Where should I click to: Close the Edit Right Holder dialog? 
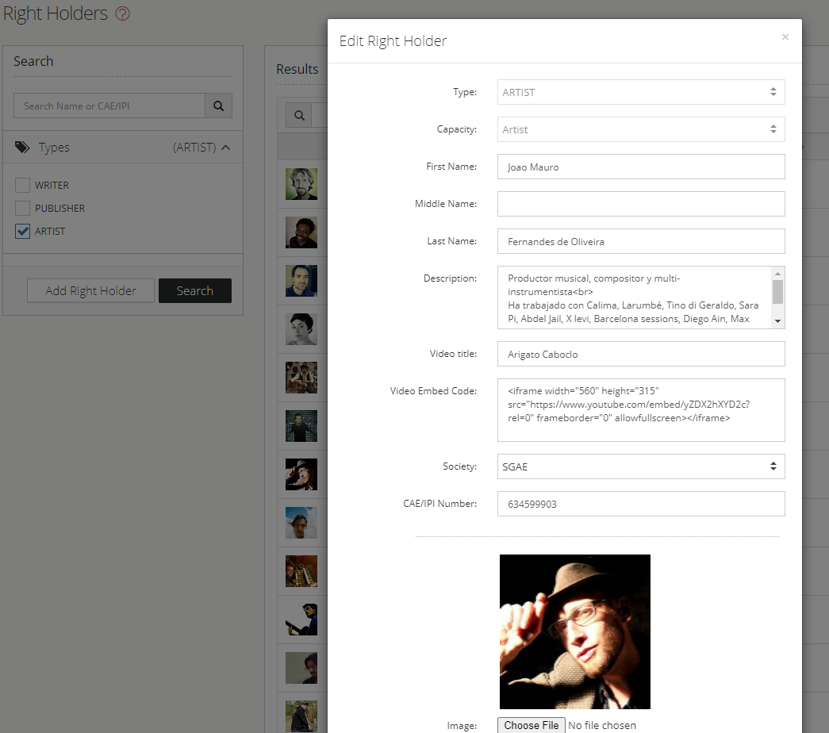point(785,37)
